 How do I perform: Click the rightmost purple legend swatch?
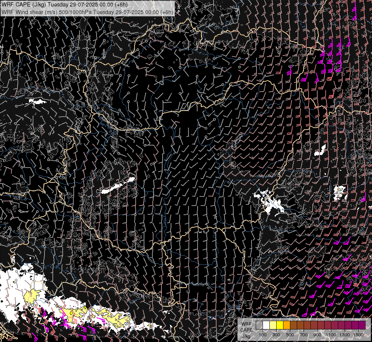362,325
